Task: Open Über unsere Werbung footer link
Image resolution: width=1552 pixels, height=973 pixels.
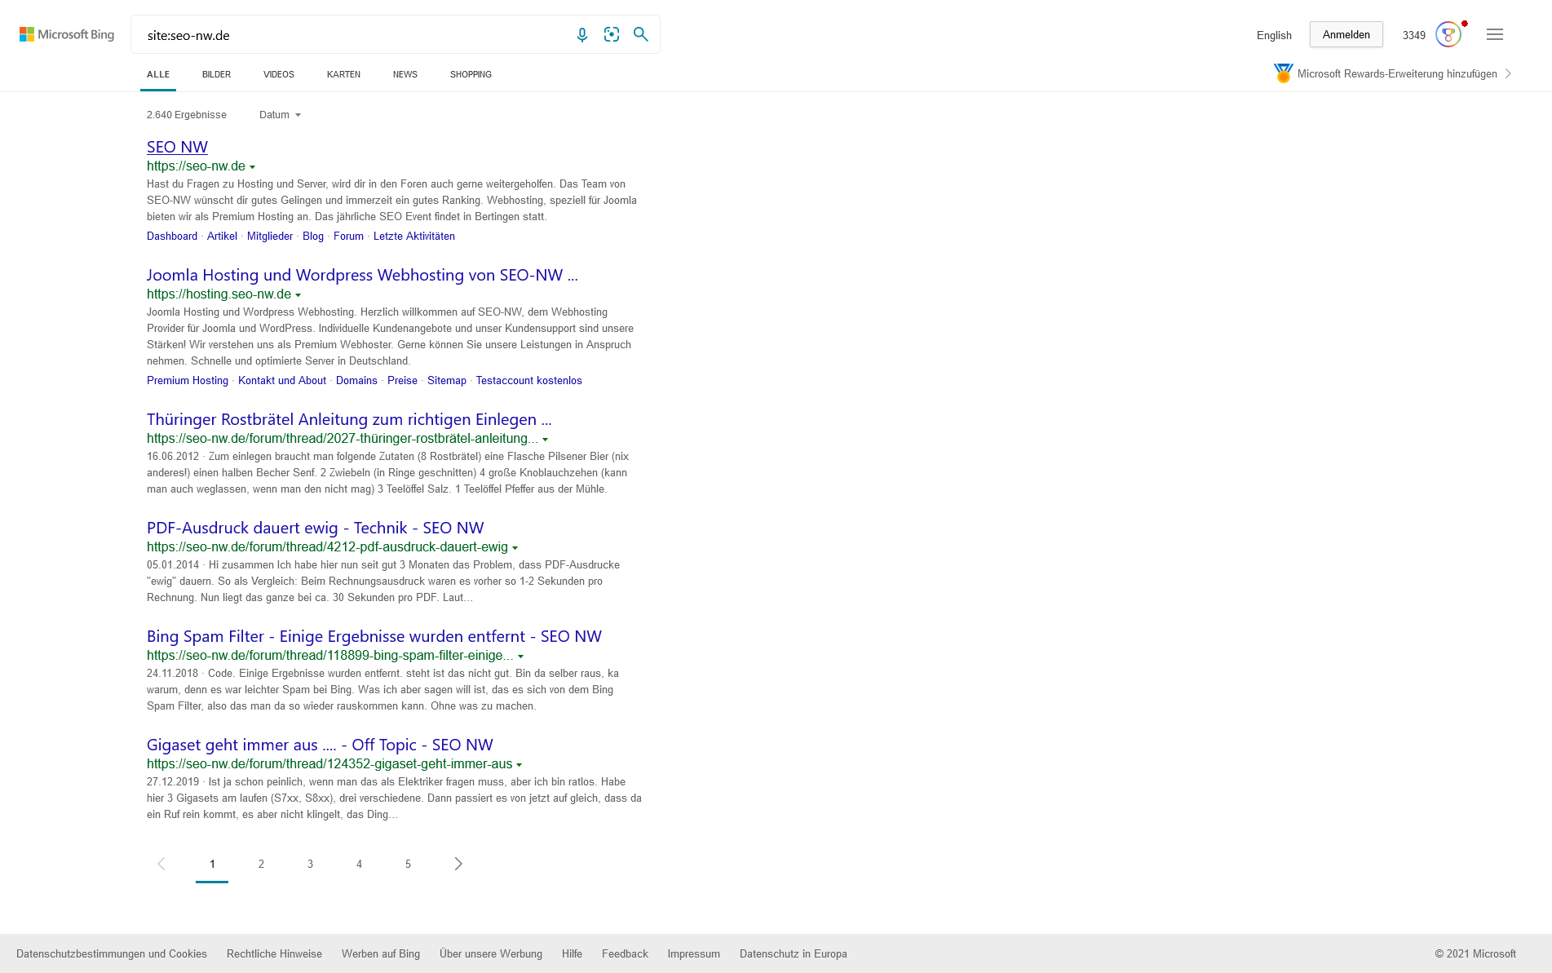Action: 491,953
